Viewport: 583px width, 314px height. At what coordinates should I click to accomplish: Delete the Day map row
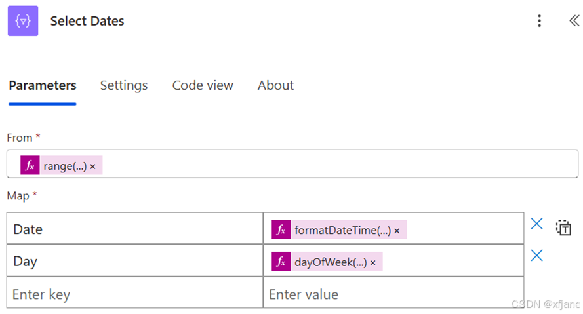(x=536, y=256)
